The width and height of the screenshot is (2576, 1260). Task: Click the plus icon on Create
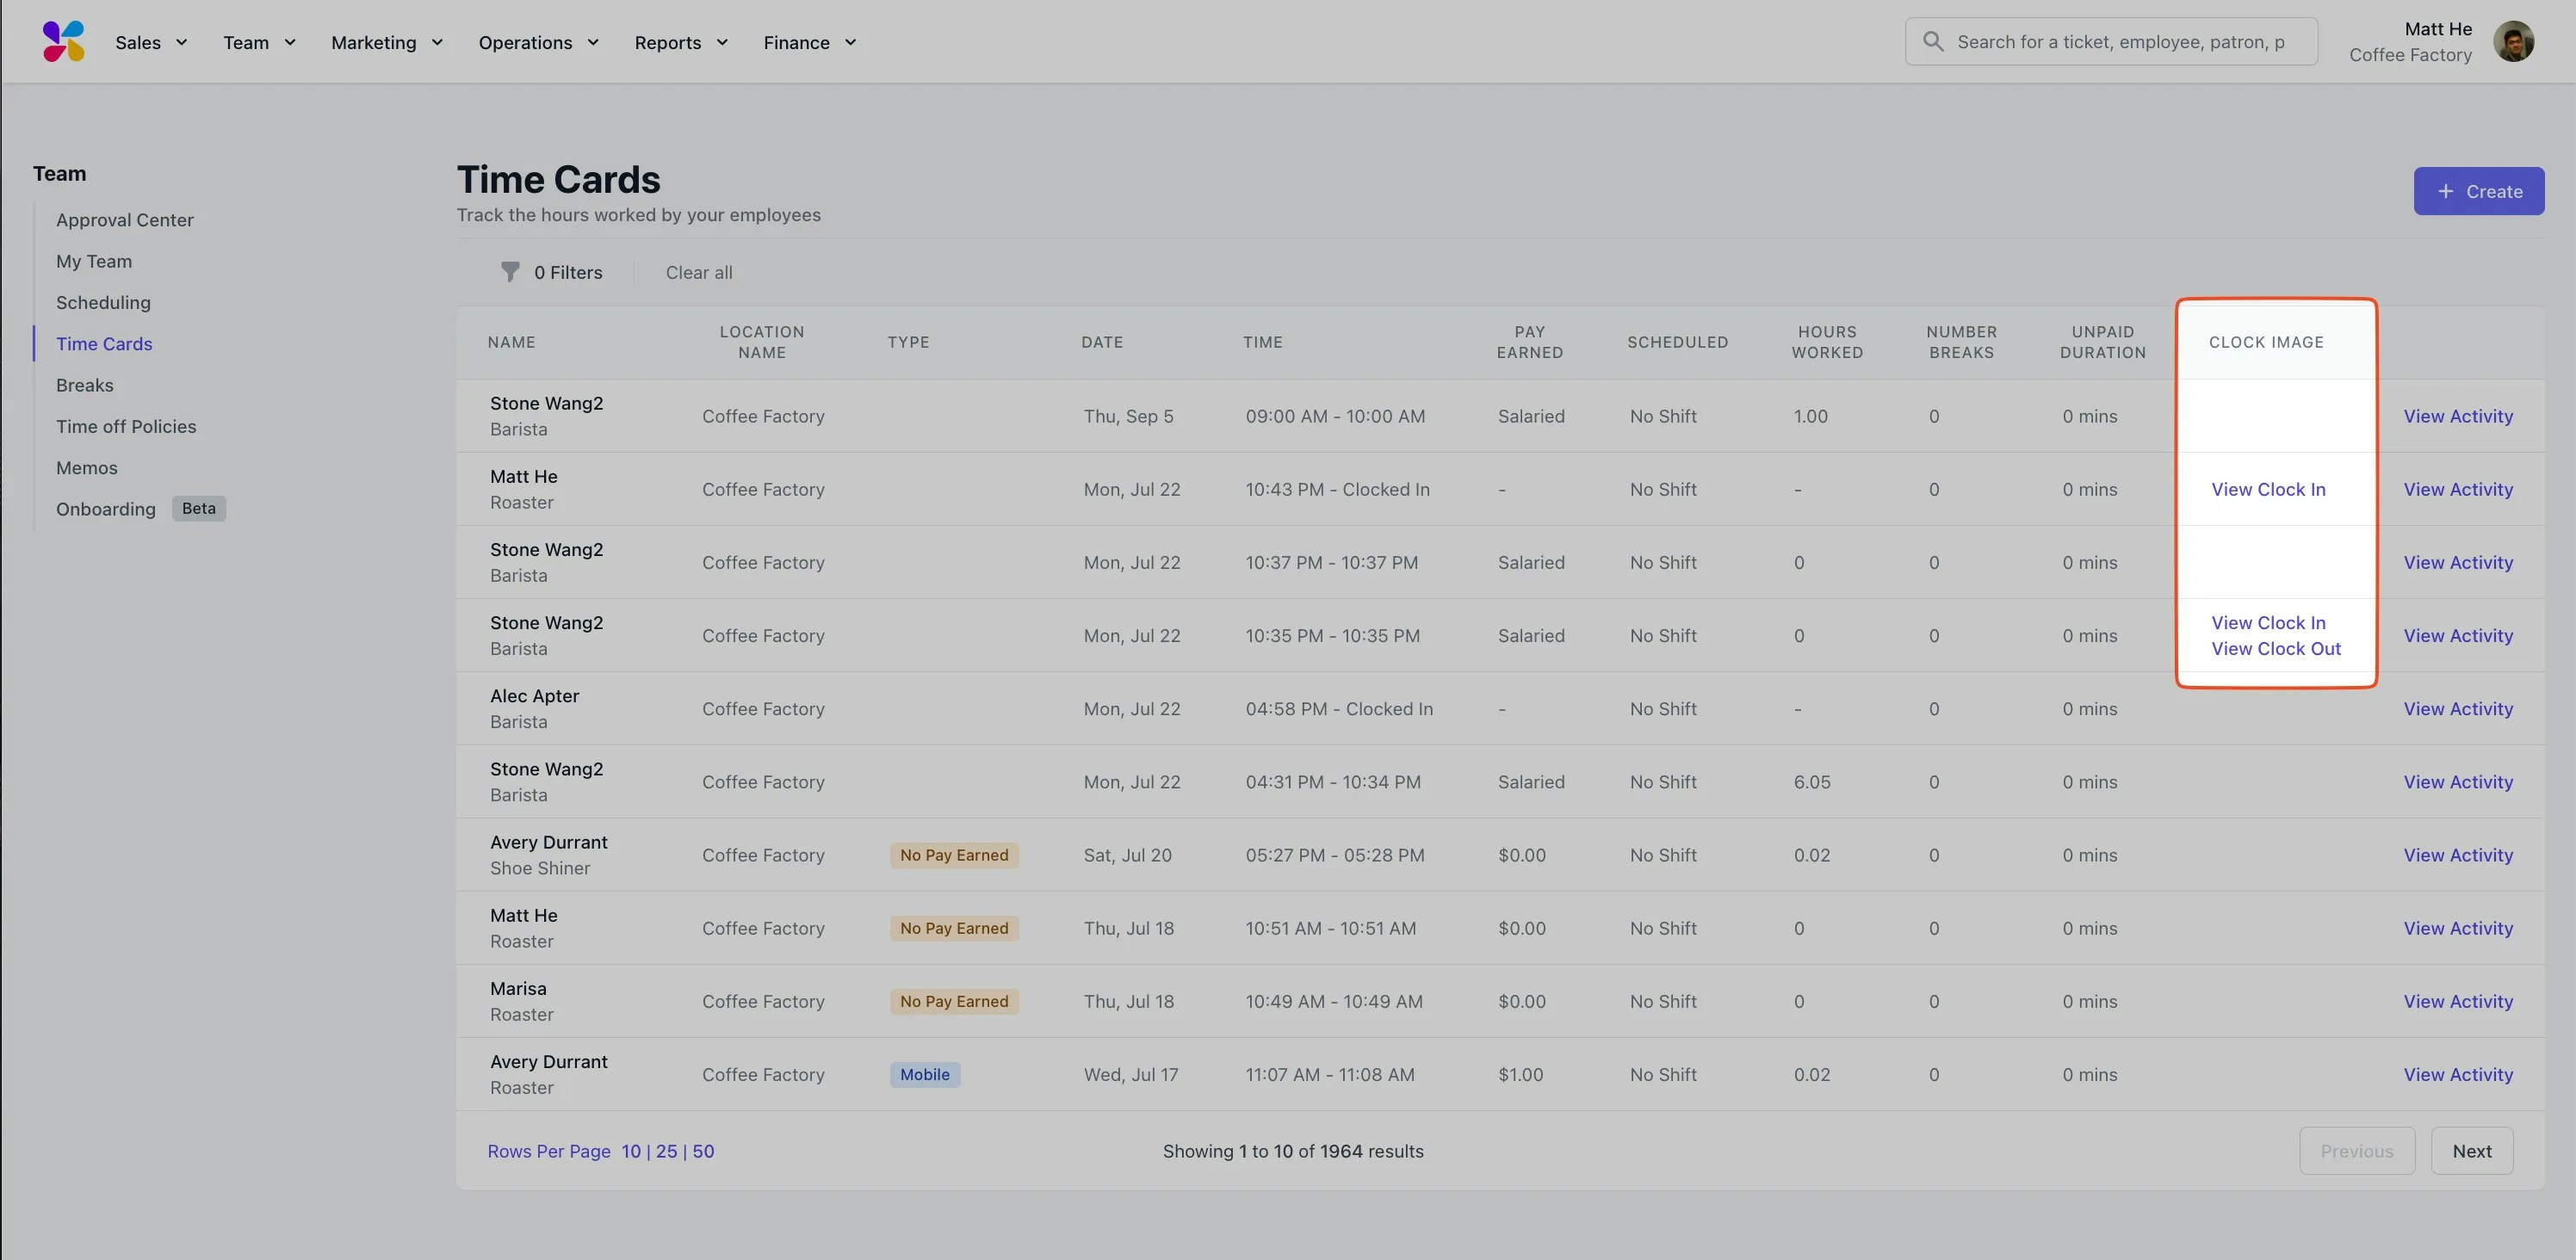pyautogui.click(x=2445, y=191)
